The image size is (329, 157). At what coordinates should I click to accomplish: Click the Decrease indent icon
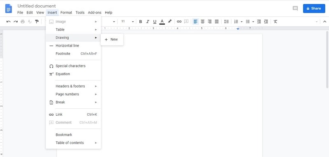click(x=259, y=22)
